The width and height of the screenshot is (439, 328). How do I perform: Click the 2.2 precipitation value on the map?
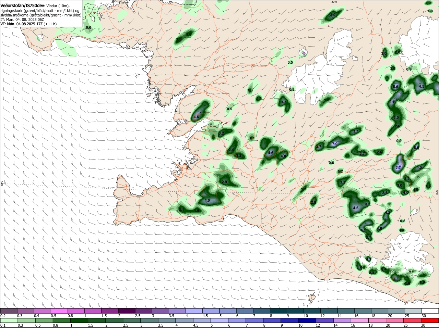coord(239,156)
